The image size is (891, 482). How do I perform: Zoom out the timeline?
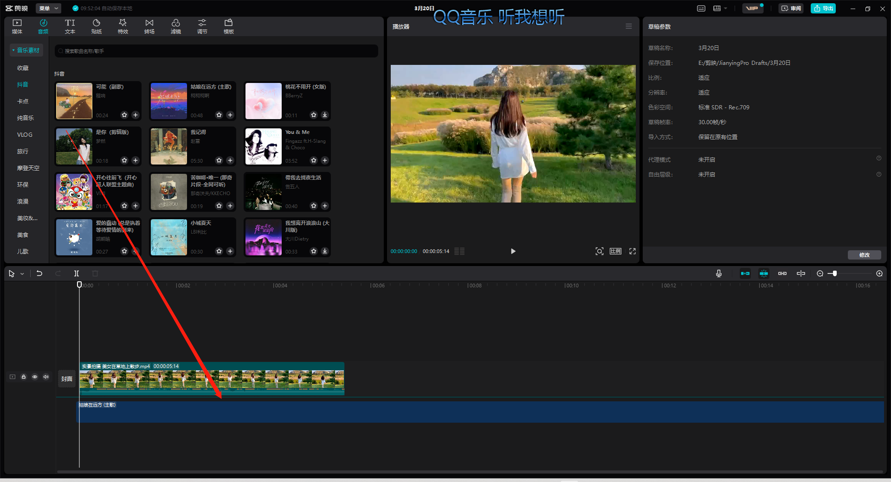tap(820, 273)
